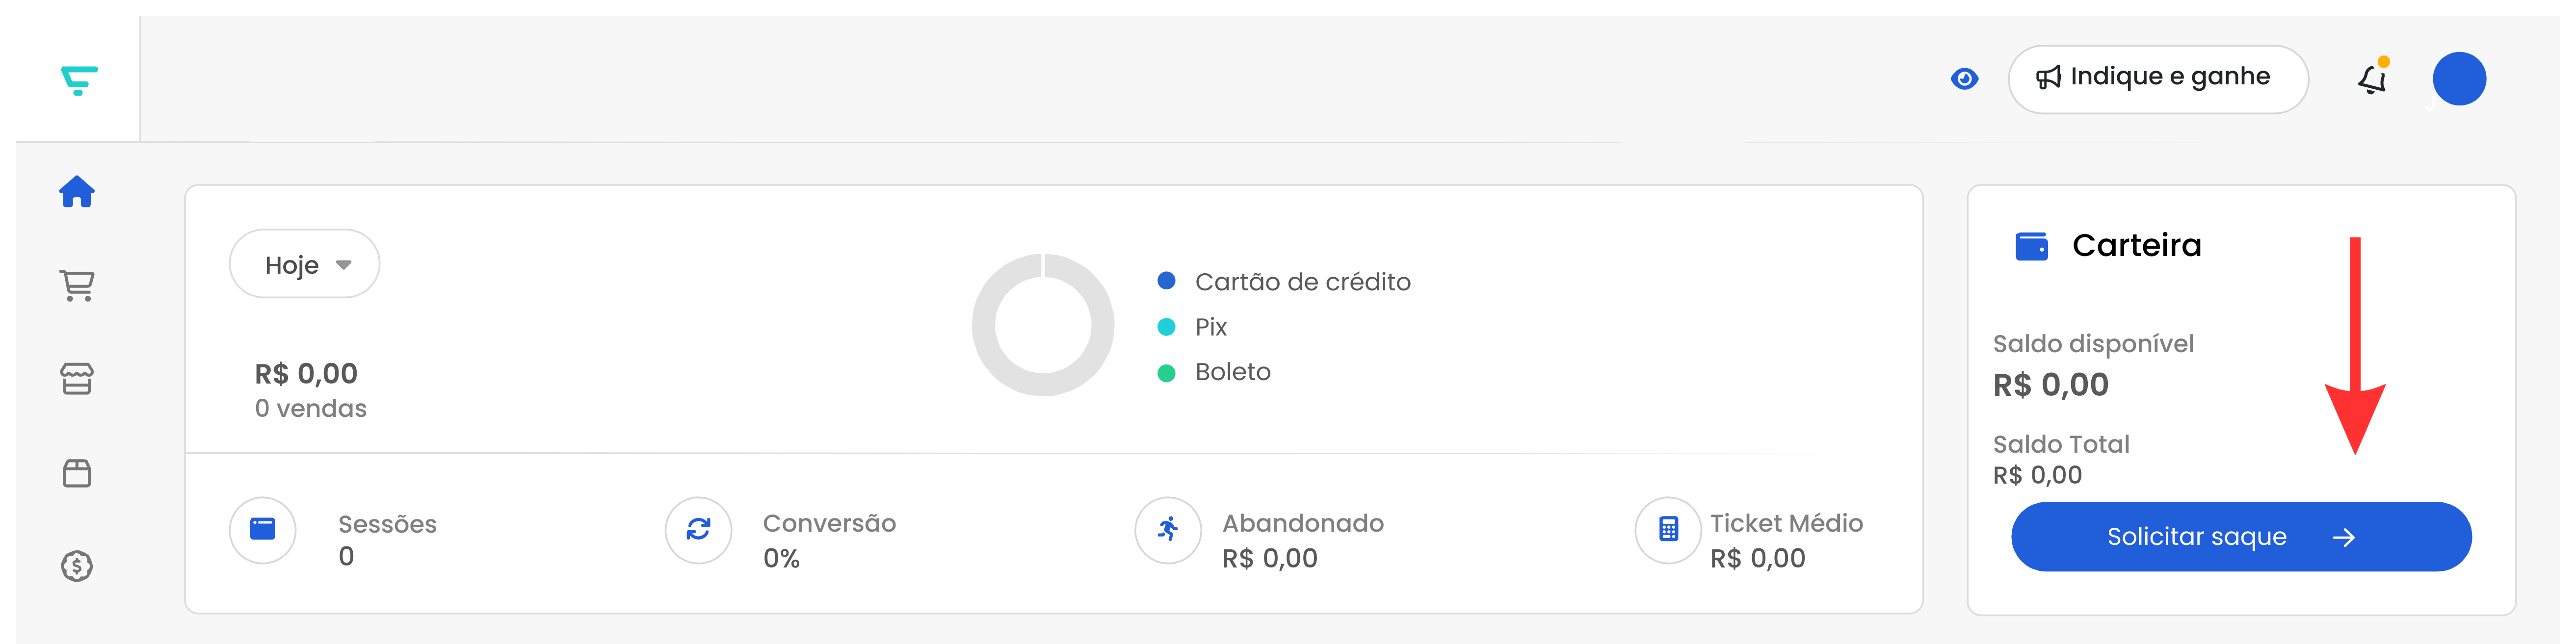Toggle Cartão de crédito legend item
This screenshot has height=644, width=2576.
tap(1284, 282)
